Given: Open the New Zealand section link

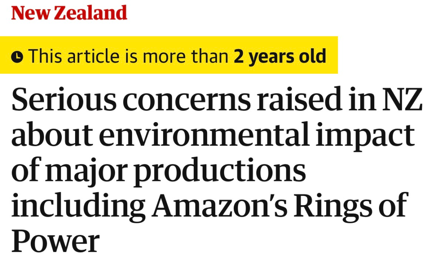Looking at the screenshot, I should [69, 13].
